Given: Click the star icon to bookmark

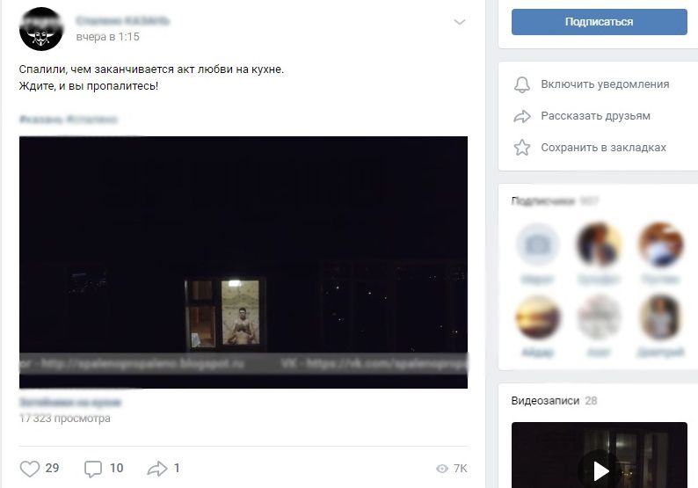Looking at the screenshot, I should point(522,148).
